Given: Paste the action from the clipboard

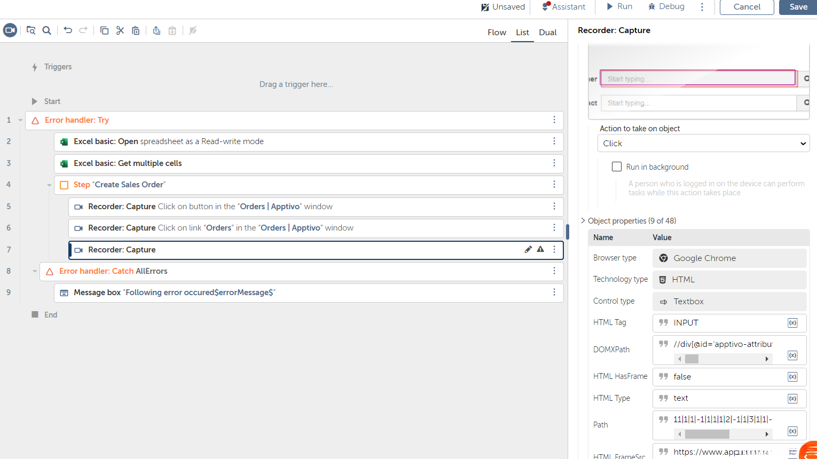Looking at the screenshot, I should point(136,30).
